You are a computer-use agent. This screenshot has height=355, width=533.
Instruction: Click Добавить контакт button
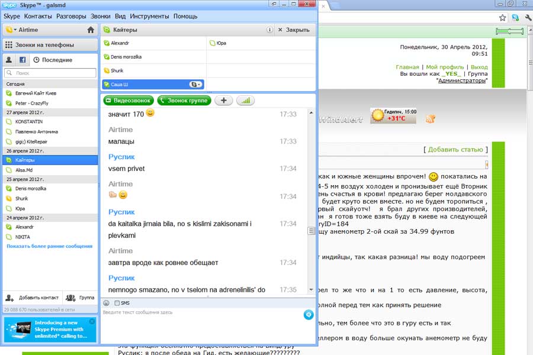click(x=33, y=298)
